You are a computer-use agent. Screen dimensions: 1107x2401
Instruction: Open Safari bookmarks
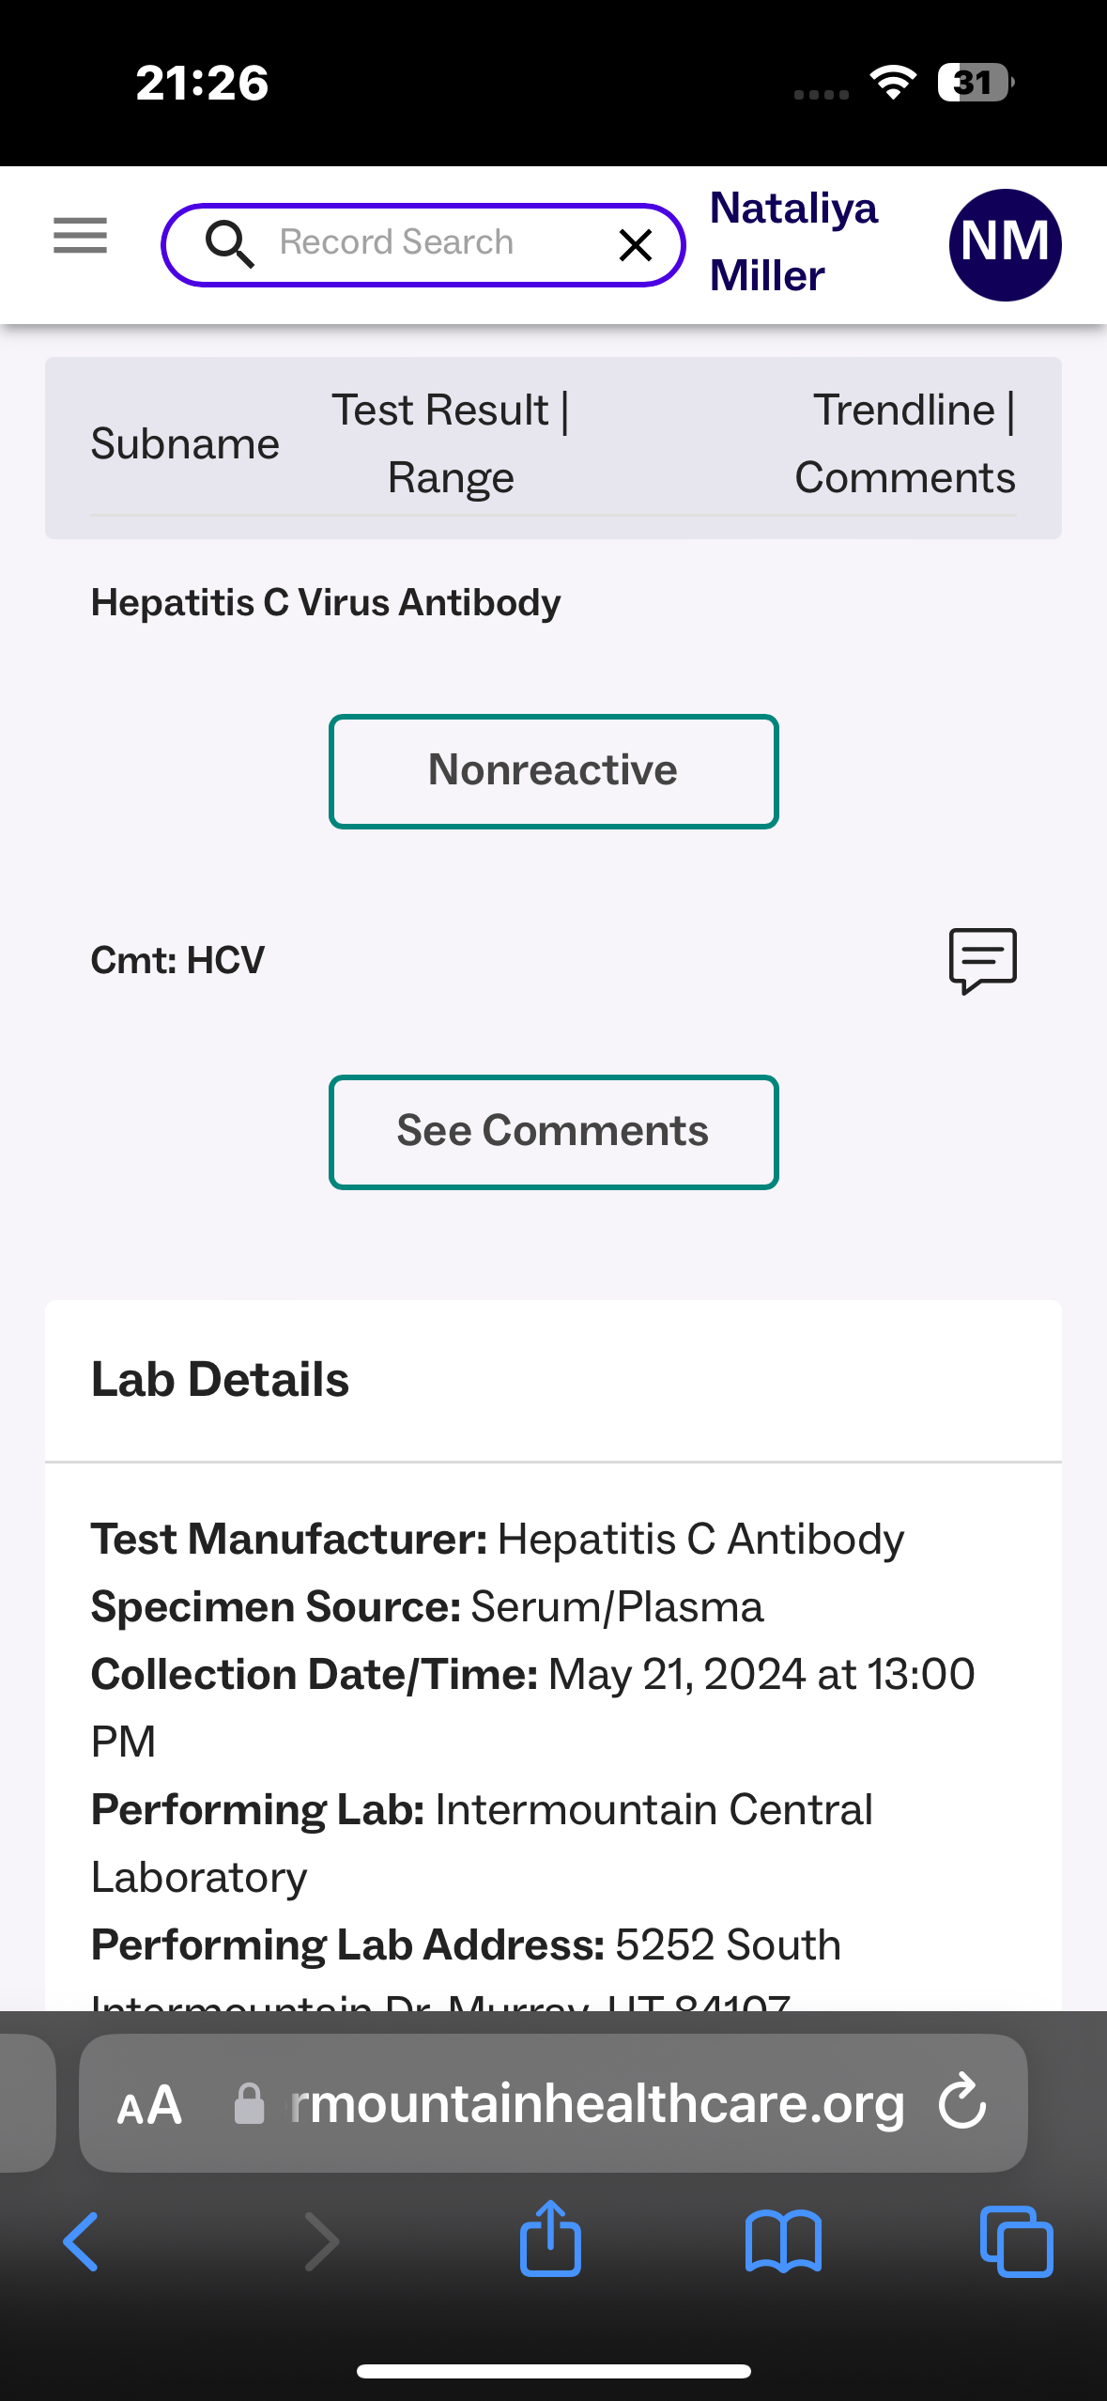tap(783, 2242)
